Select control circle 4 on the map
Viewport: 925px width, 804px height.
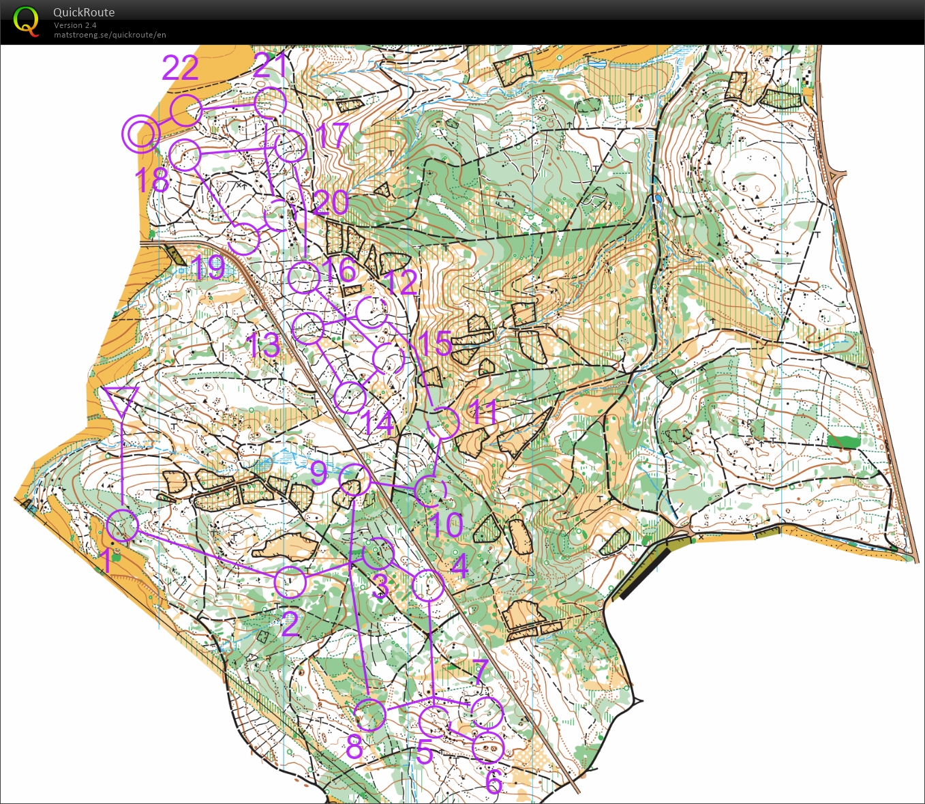[x=429, y=586]
